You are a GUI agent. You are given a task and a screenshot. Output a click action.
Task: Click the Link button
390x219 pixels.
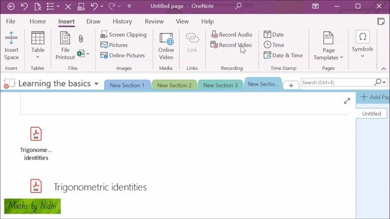click(193, 43)
